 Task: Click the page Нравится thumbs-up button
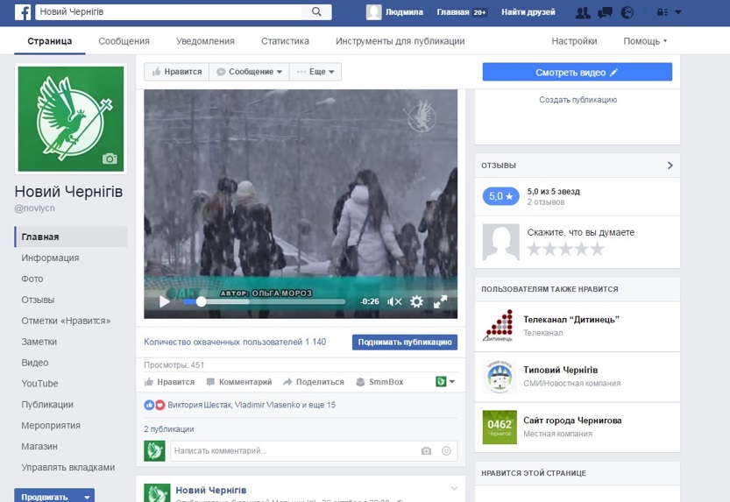(x=176, y=72)
